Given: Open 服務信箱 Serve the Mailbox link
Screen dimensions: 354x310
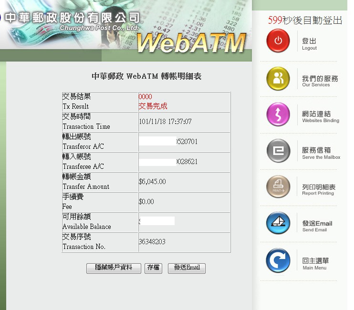Looking at the screenshot, I should (x=321, y=153).
